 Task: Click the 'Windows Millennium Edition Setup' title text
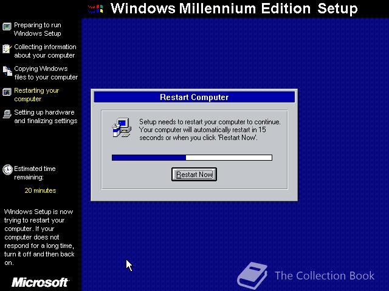(x=234, y=8)
